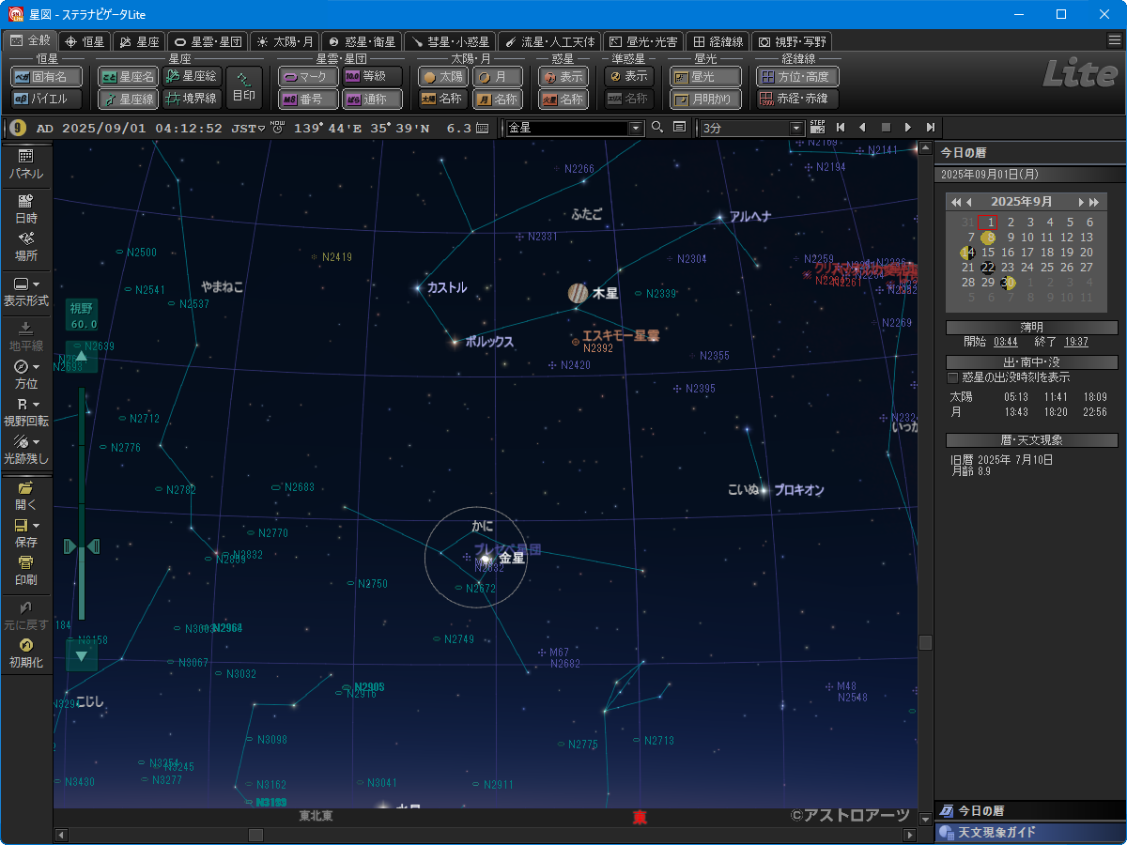Image resolution: width=1127 pixels, height=845 pixels.
Task: Zoom in with the field-of-view down arrow
Action: pos(81,655)
